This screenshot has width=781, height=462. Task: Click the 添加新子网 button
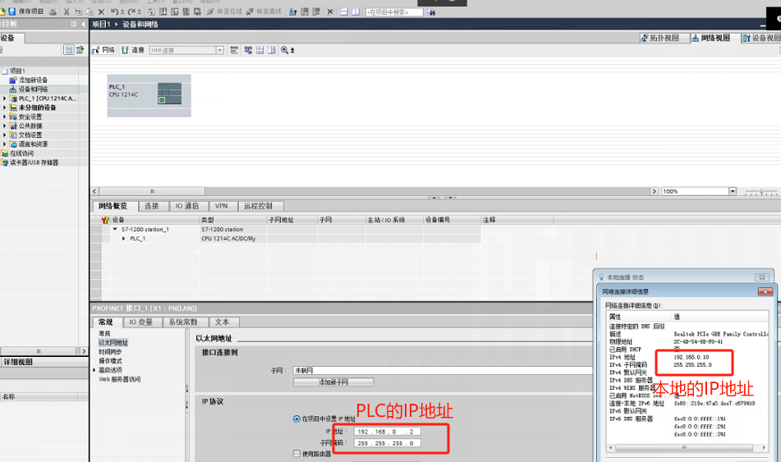click(x=333, y=382)
